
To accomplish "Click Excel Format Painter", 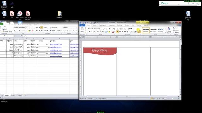I will (x=7, y=31).
